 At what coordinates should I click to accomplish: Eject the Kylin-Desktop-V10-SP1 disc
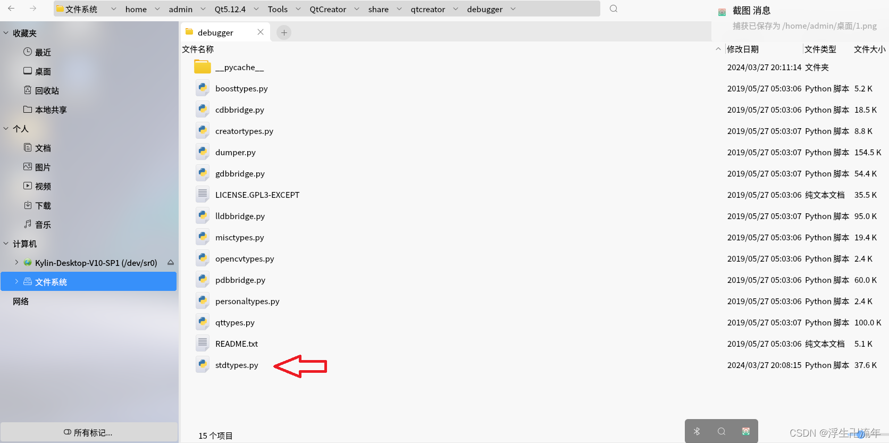tap(171, 263)
